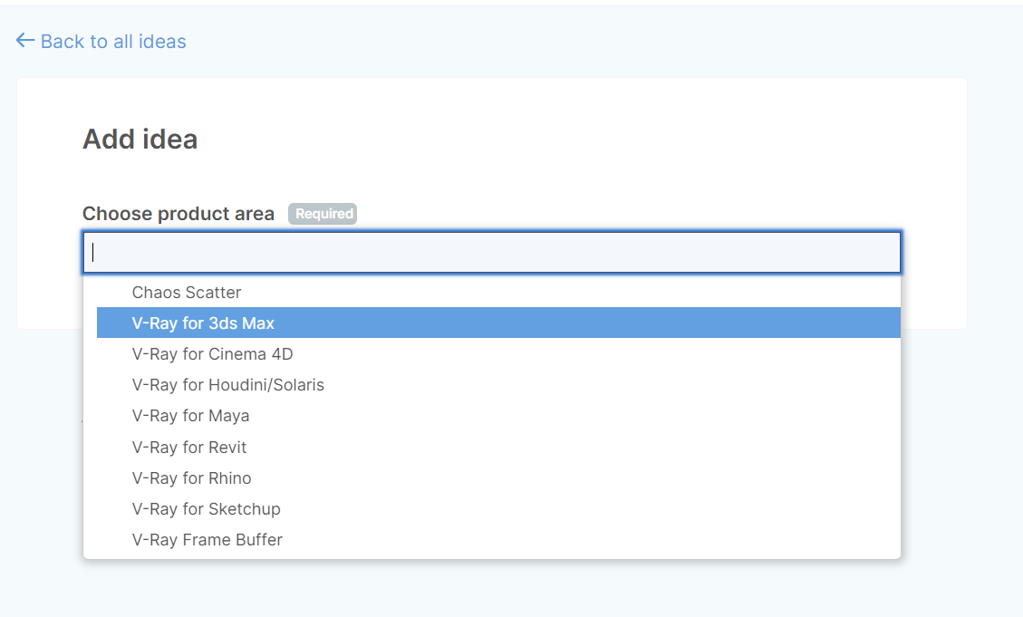Click the 'Required' badge
Screen dimensions: 1023x617
point(323,213)
